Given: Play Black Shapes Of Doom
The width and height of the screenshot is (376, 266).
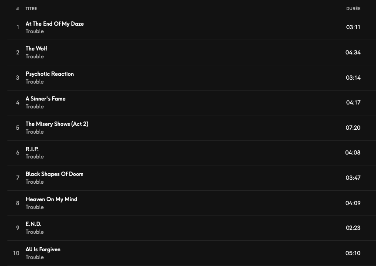Looking at the screenshot, I should (x=54, y=174).
